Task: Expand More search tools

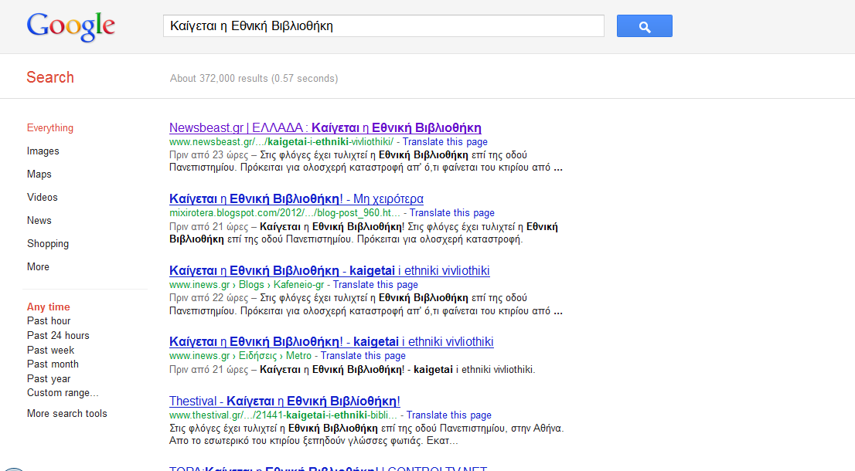Action: [67, 413]
